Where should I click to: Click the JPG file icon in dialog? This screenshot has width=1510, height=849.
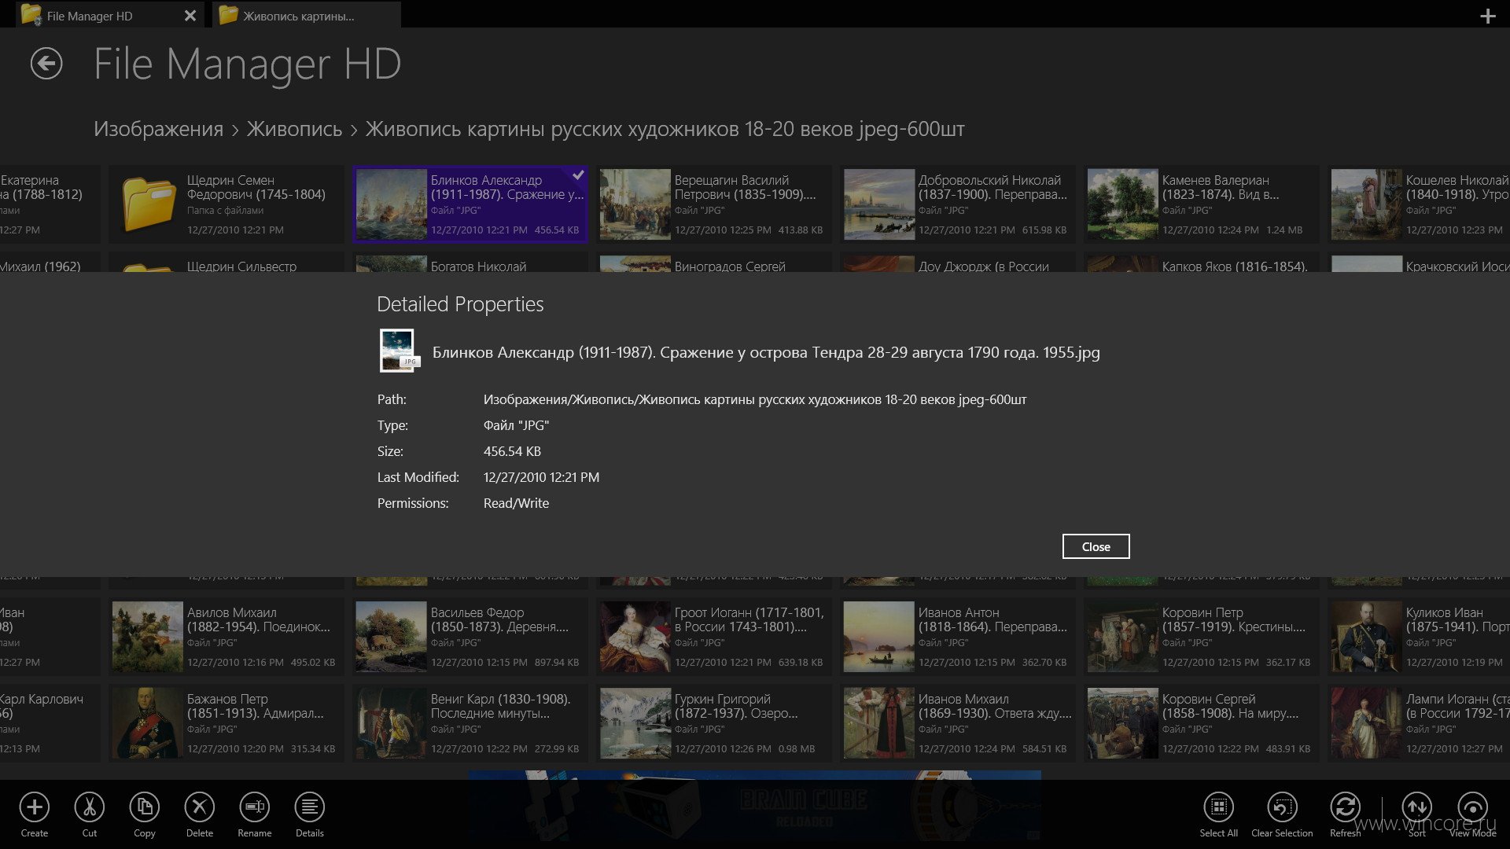399,351
